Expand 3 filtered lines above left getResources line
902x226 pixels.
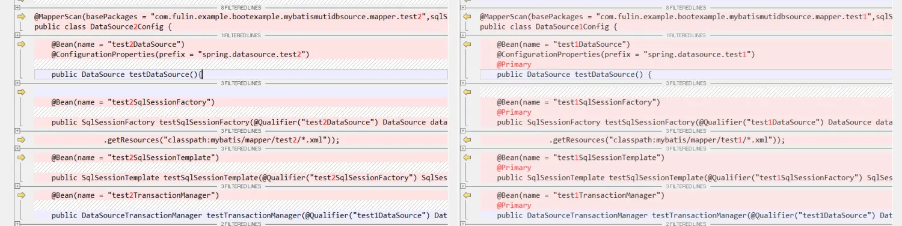[17, 130]
